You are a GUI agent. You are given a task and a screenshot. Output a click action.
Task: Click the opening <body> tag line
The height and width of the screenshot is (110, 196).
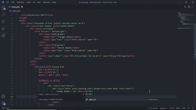tap(22, 20)
